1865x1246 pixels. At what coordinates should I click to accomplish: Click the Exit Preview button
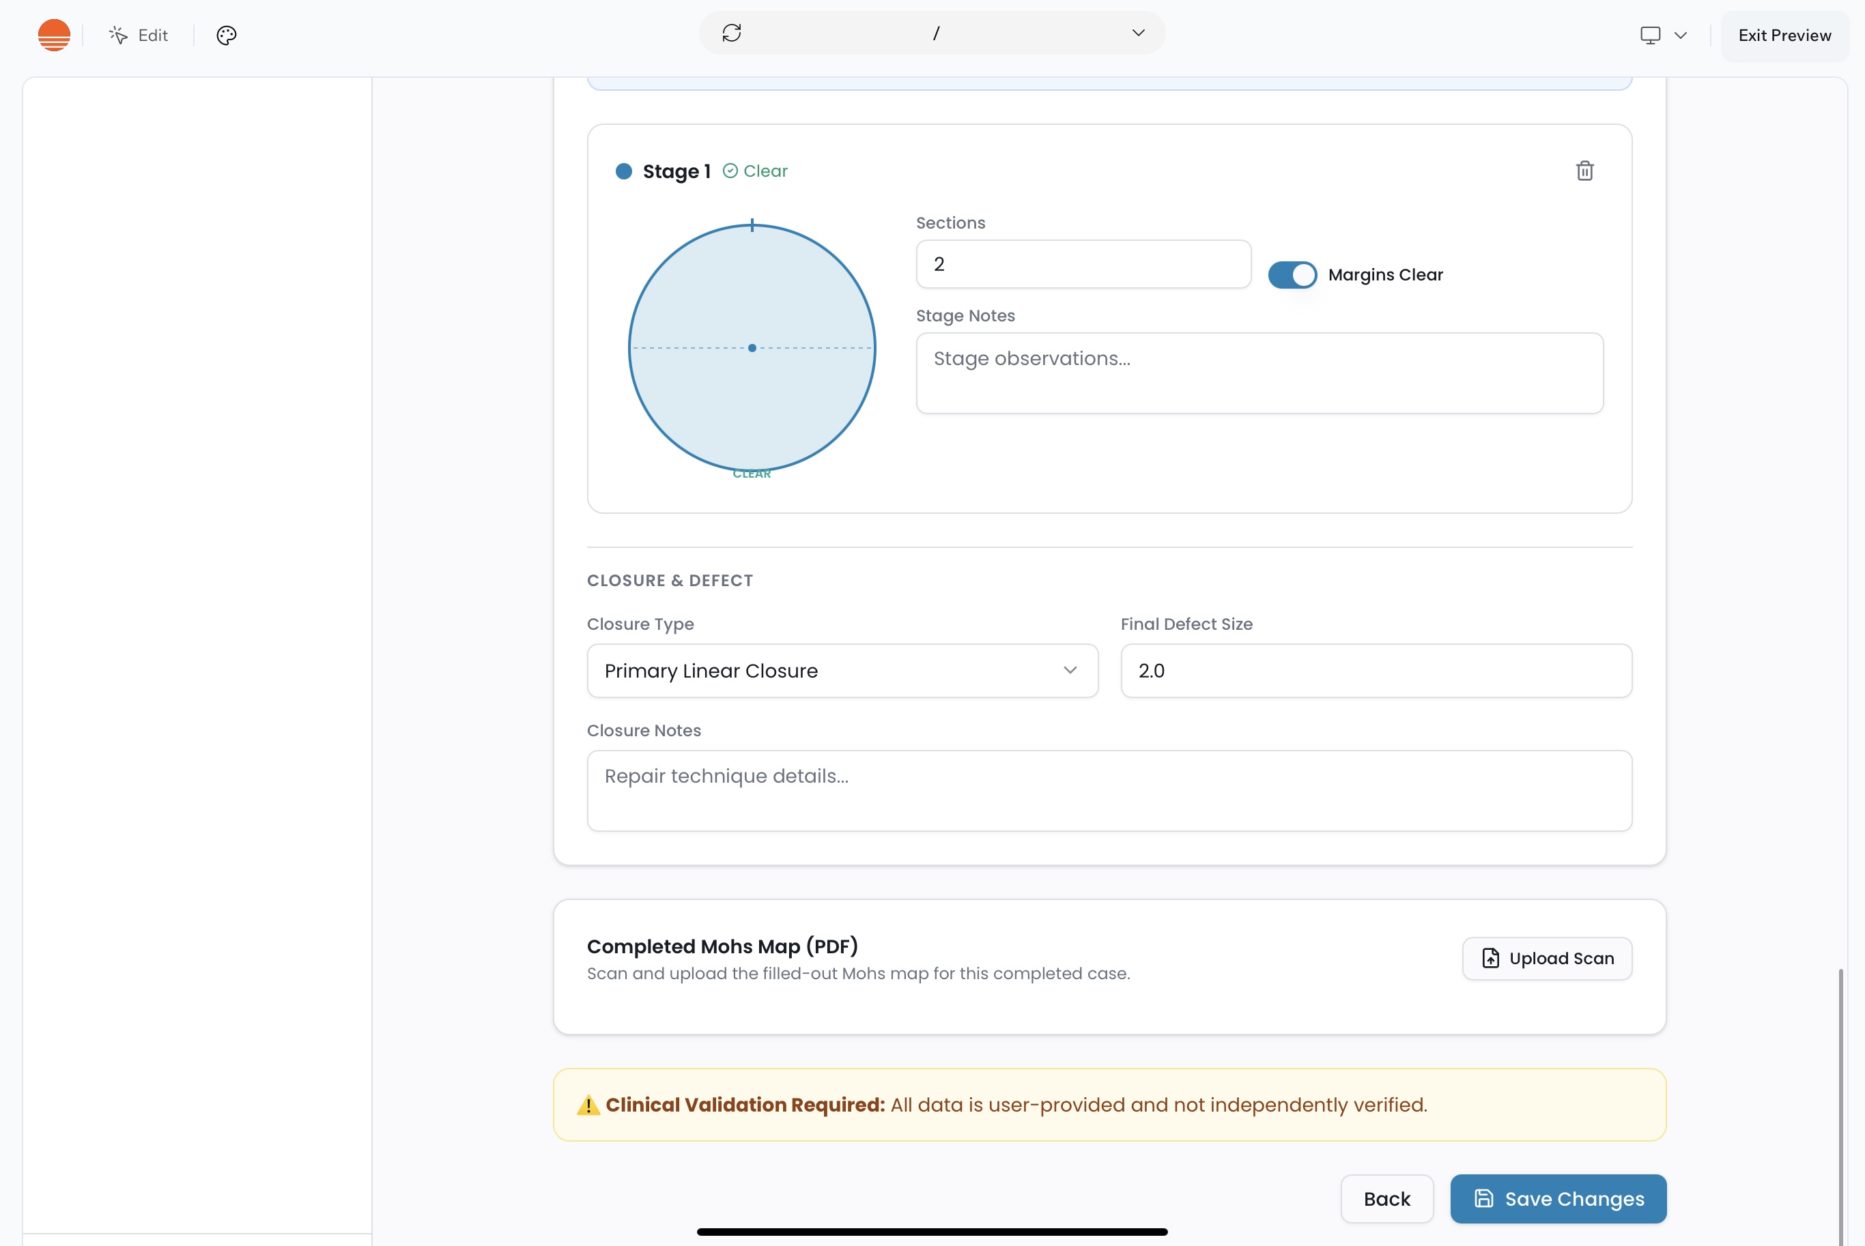1784,35
